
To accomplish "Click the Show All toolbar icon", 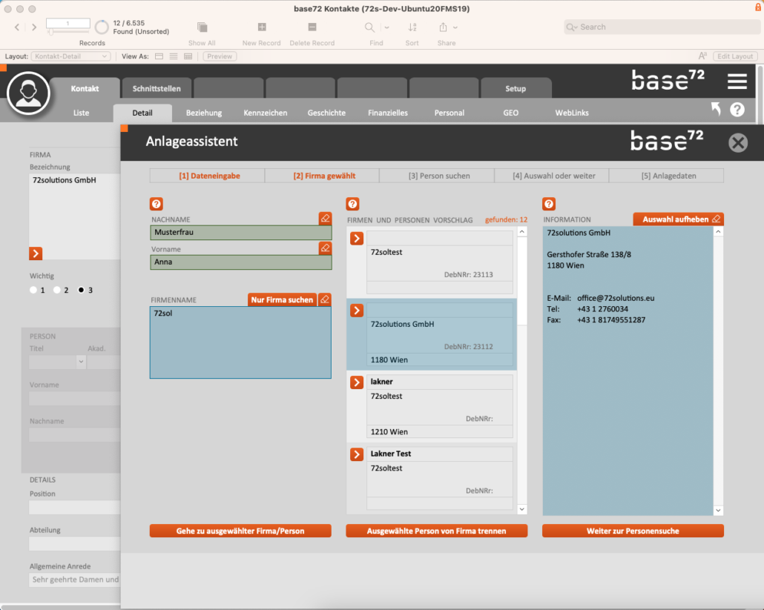I will point(202,27).
